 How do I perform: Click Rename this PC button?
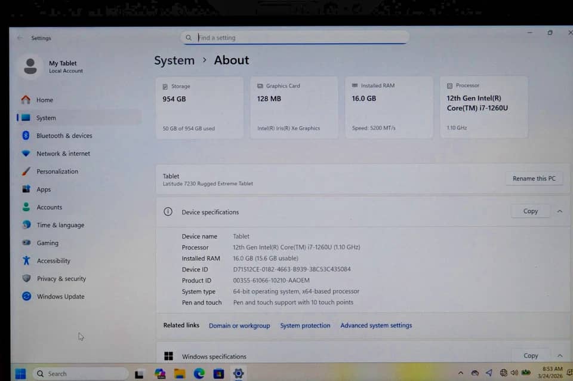tap(534, 179)
